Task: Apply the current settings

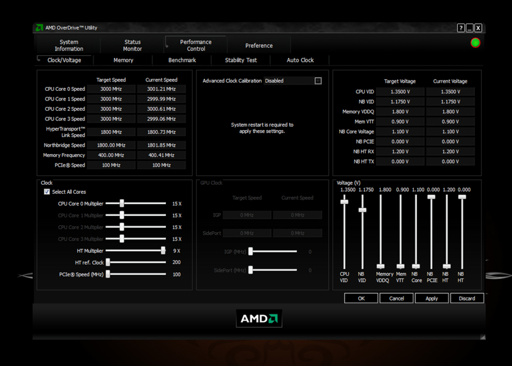Action: point(432,298)
